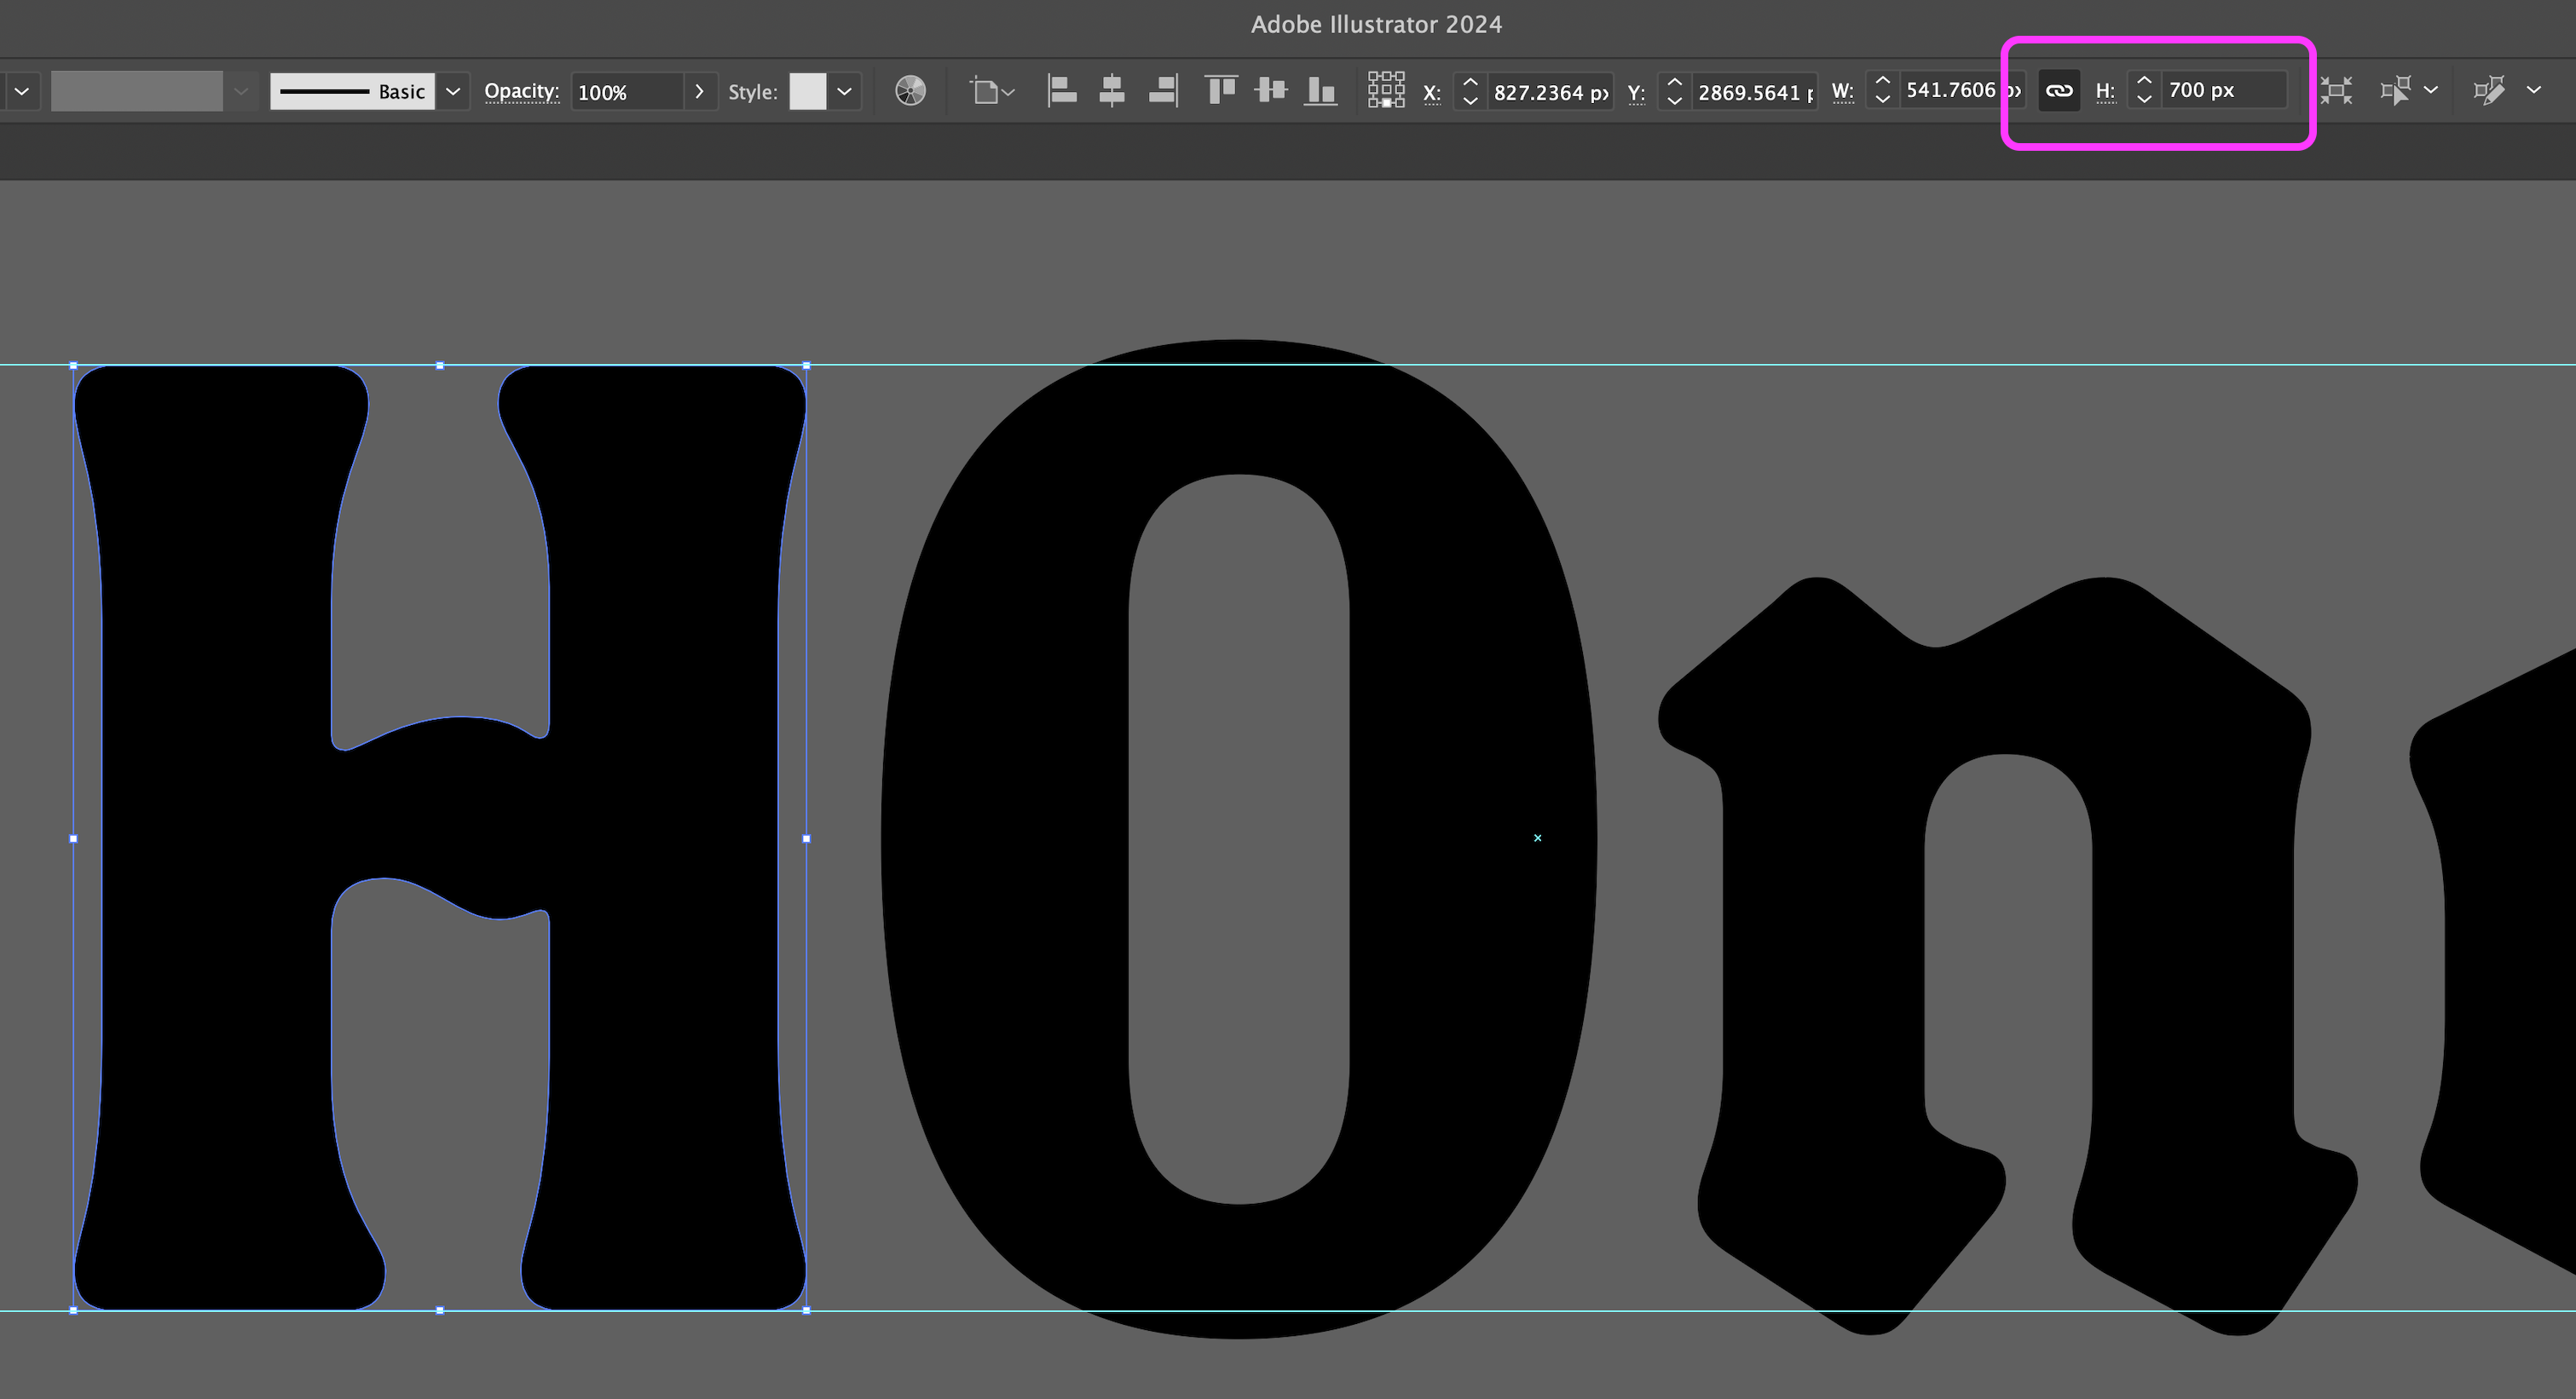
Task: Click the H value stepper arrows
Action: (2144, 90)
